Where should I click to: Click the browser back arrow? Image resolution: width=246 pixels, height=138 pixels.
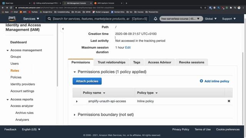[3, 8]
